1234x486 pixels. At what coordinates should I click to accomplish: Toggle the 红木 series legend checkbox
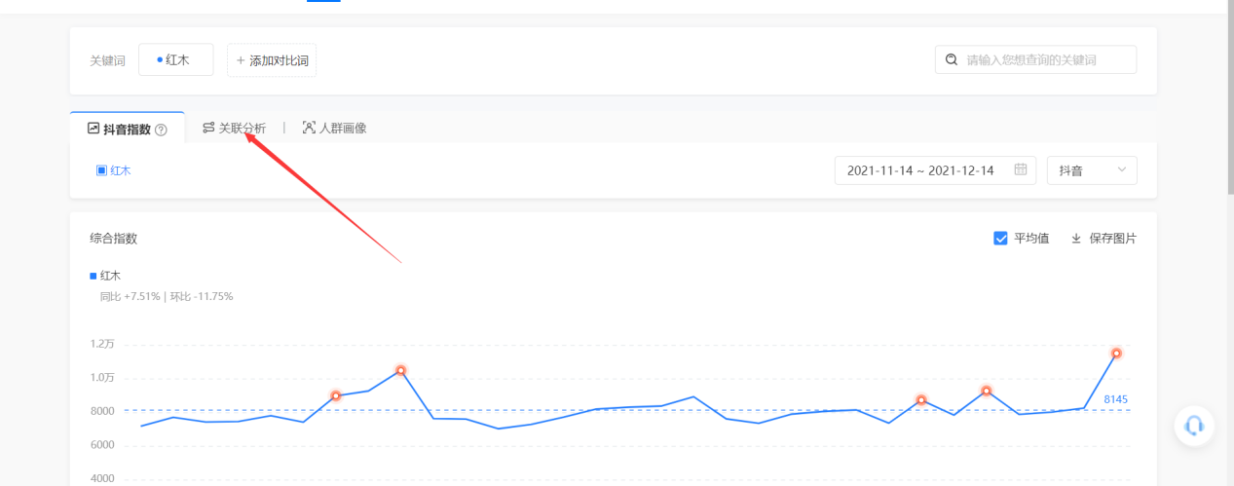click(x=101, y=170)
